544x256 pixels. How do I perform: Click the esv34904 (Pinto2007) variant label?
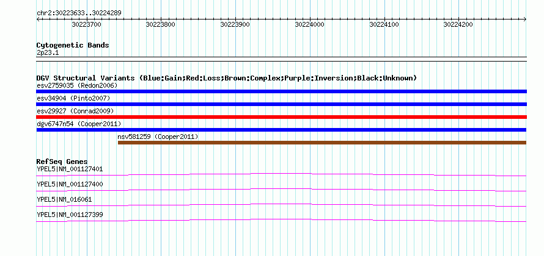point(73,98)
